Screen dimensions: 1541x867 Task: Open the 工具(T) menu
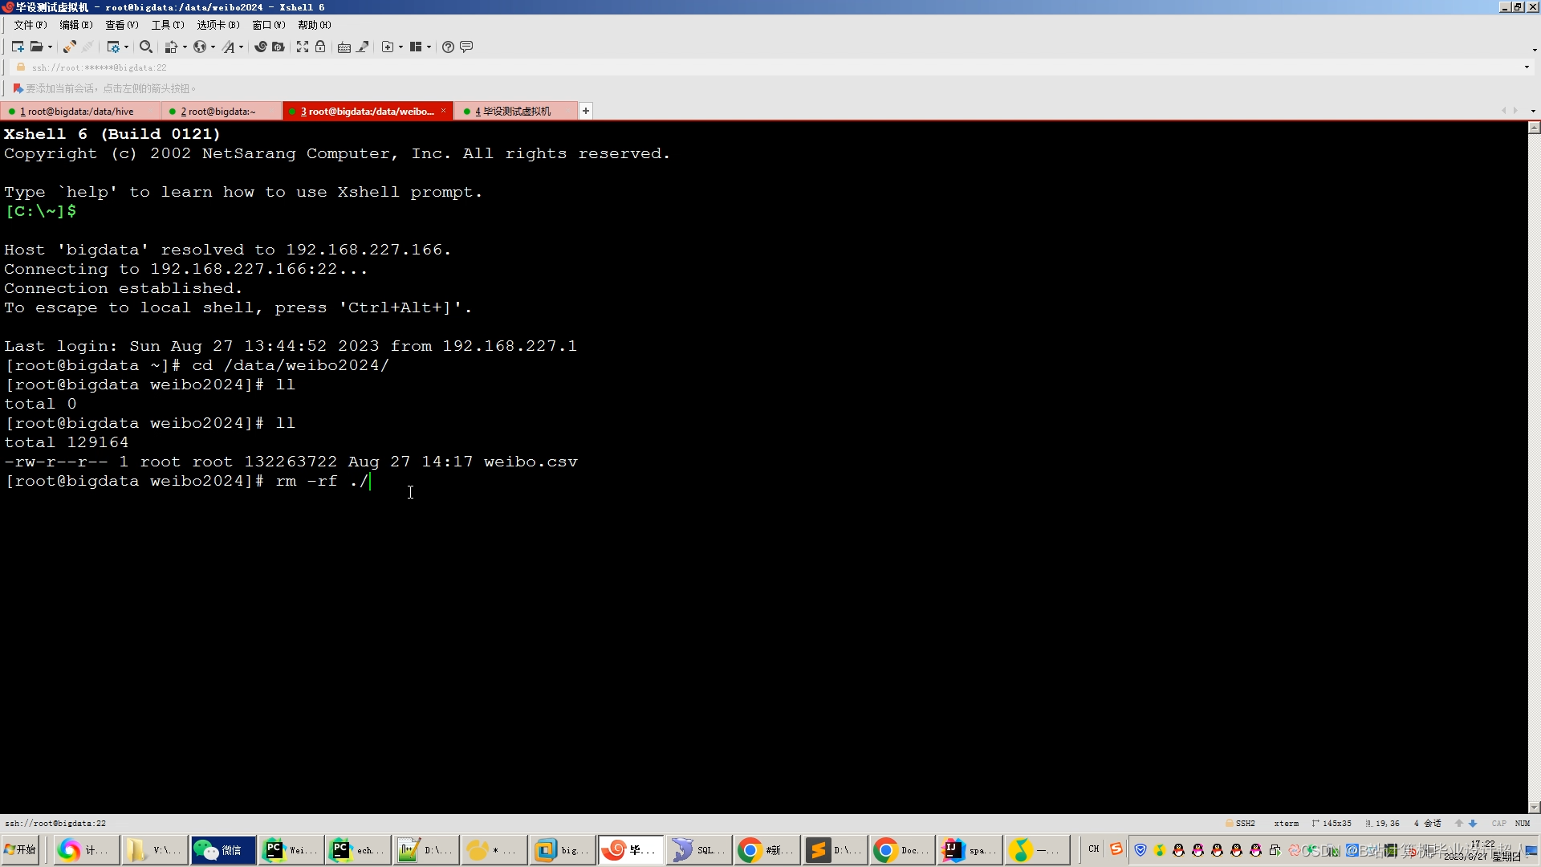167,25
